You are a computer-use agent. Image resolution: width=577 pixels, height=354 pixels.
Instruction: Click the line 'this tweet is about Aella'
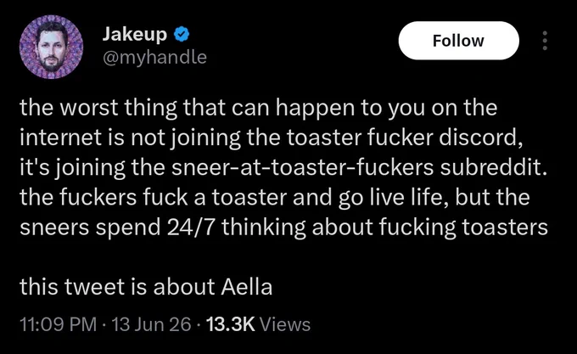point(146,287)
